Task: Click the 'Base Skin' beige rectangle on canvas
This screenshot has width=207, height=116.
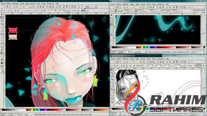Action: click(x=13, y=37)
